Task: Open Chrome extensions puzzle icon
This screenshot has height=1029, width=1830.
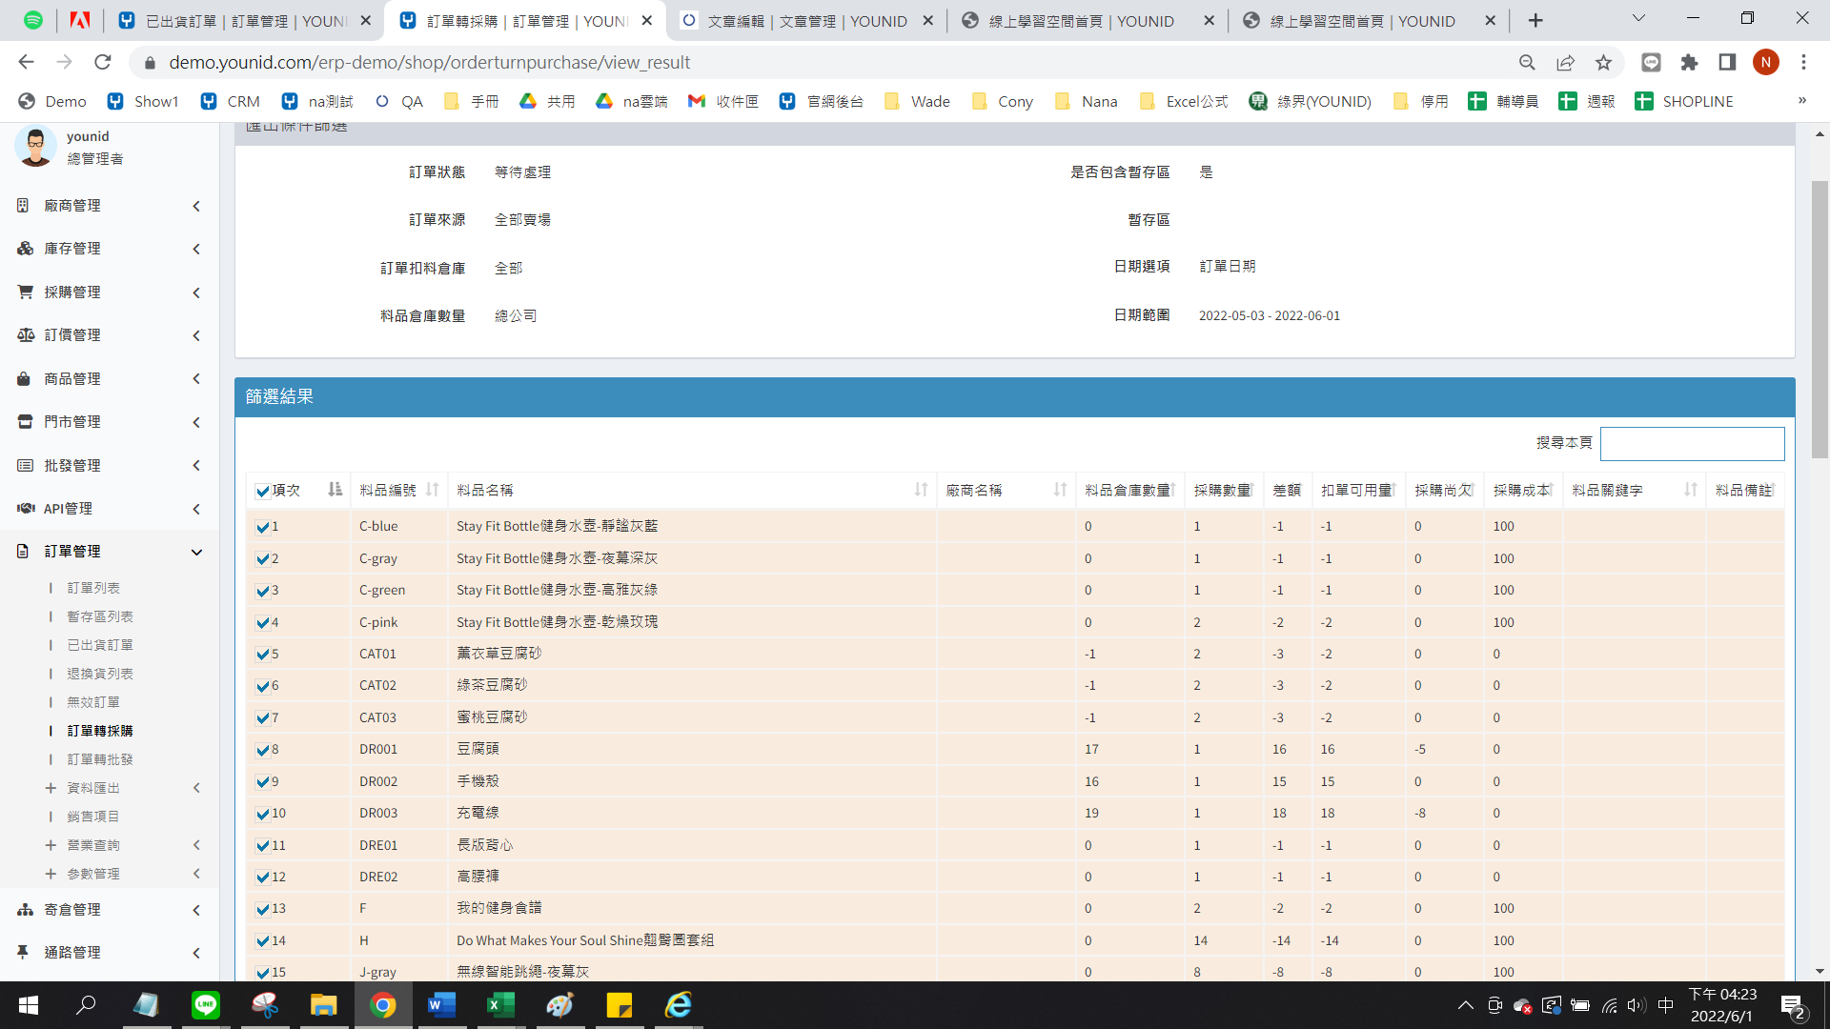Action: [1689, 63]
